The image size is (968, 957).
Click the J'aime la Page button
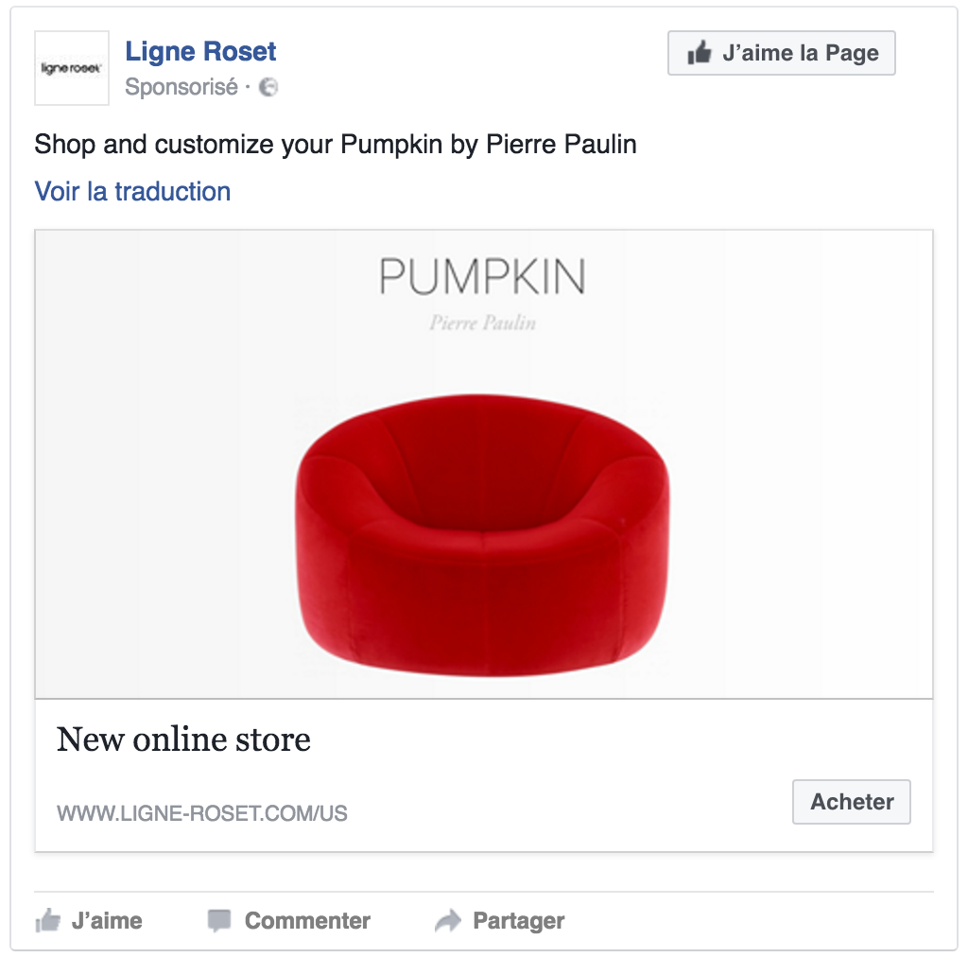(x=781, y=53)
